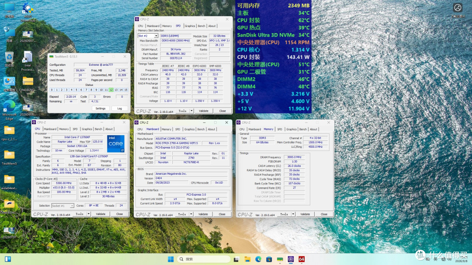Select the 20260907... image file icon

click(28, 37)
